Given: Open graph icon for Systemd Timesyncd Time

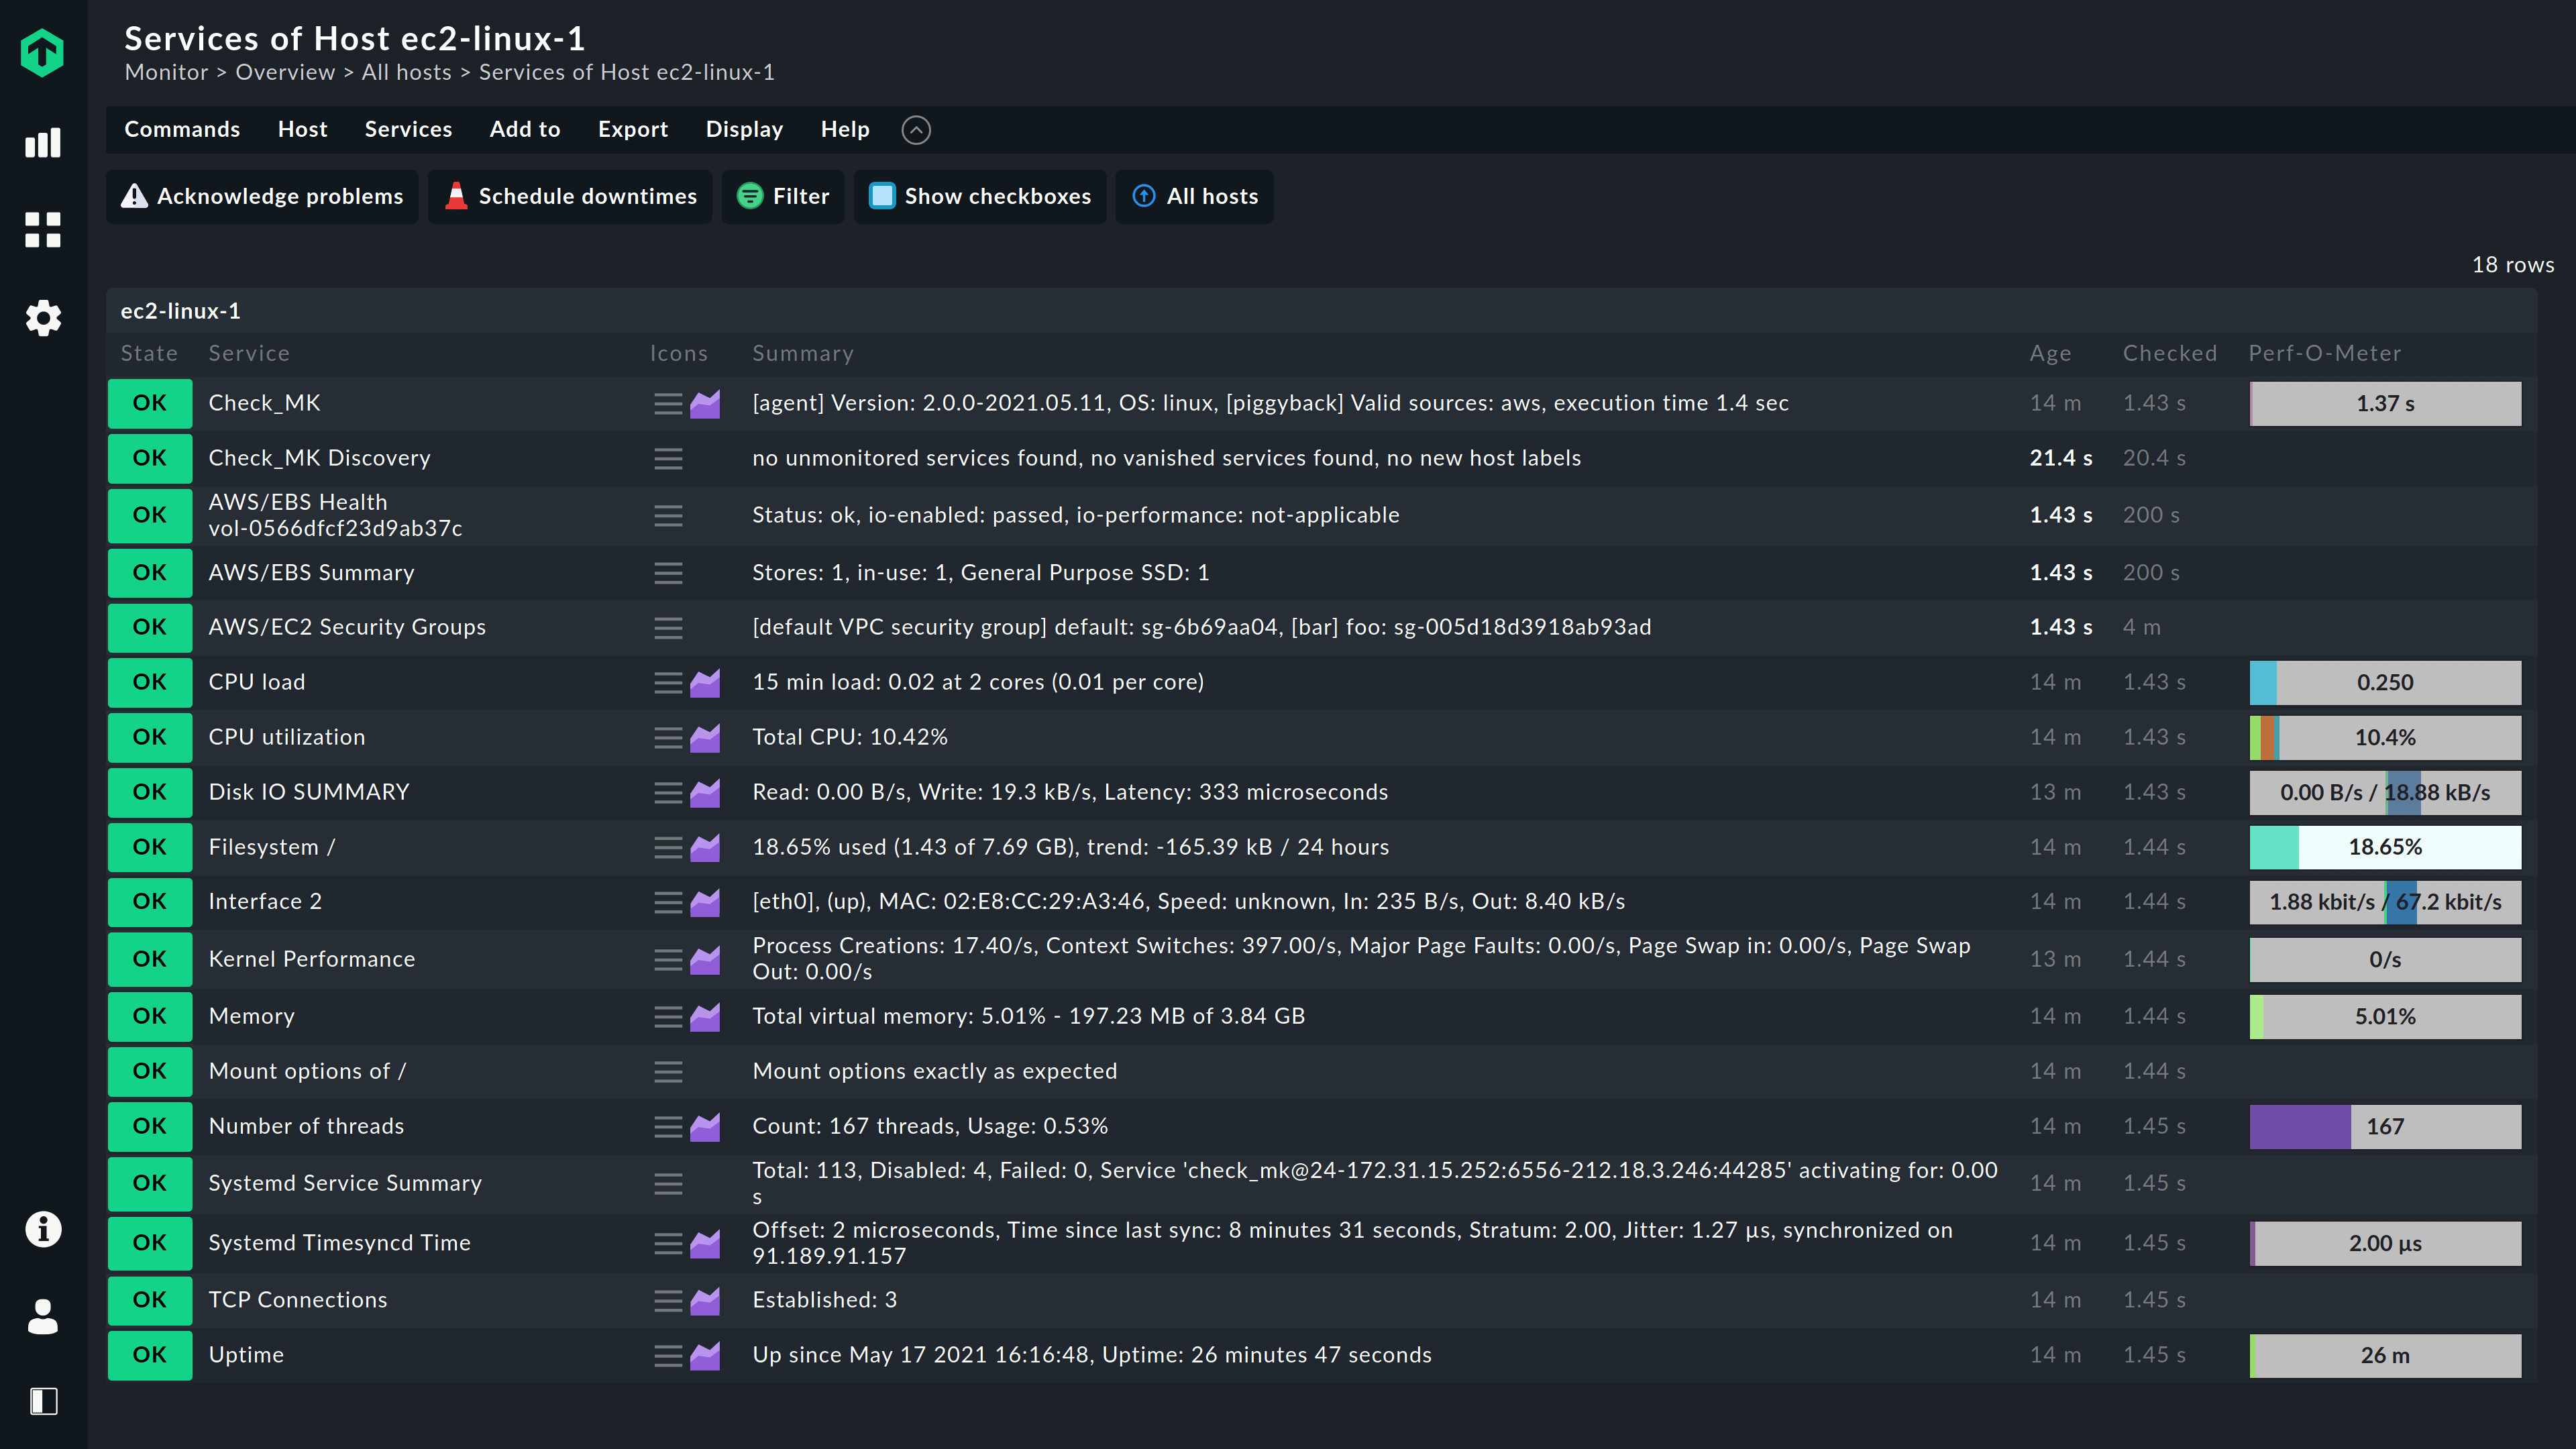Looking at the screenshot, I should 705,1244.
